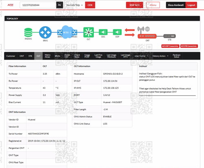This screenshot has width=204, height=168.
Task: Click the IP OLT value 172.28.114.56
Action: (110, 81)
